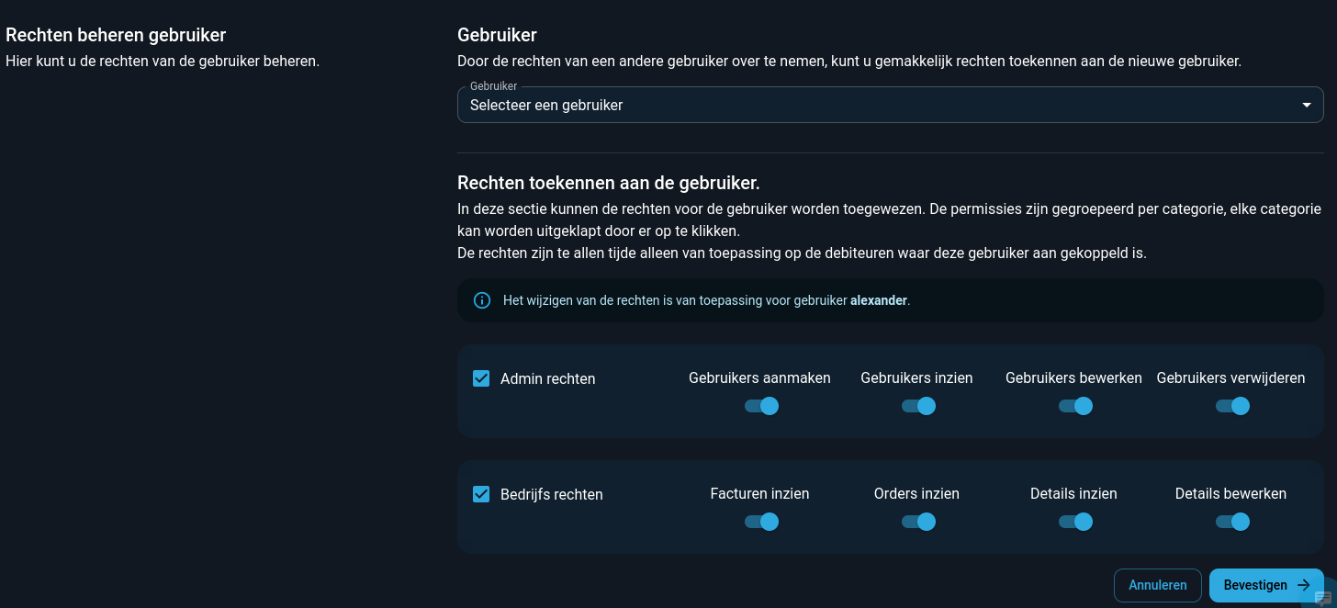Expand the Bedrijfs rechten category label

point(552,494)
